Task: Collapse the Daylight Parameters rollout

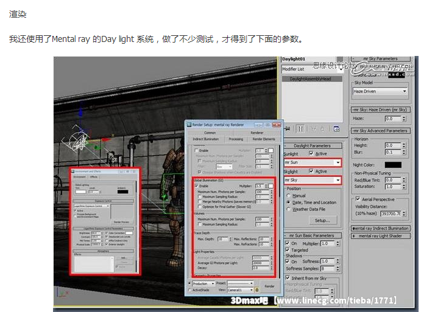Action: click(313, 145)
